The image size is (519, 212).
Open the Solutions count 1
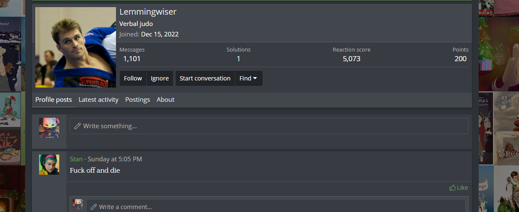click(238, 59)
